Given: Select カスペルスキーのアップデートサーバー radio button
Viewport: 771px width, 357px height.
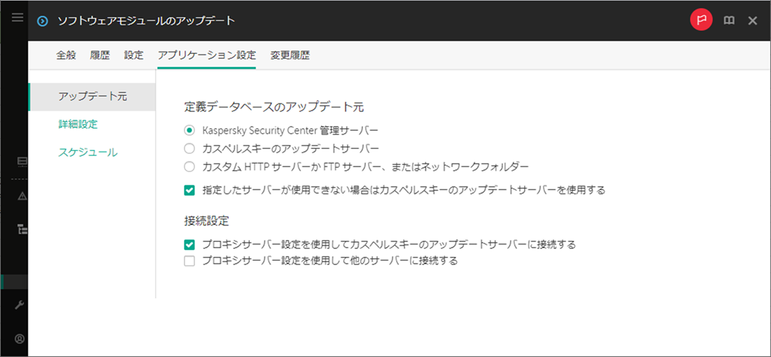Looking at the screenshot, I should pyautogui.click(x=190, y=148).
